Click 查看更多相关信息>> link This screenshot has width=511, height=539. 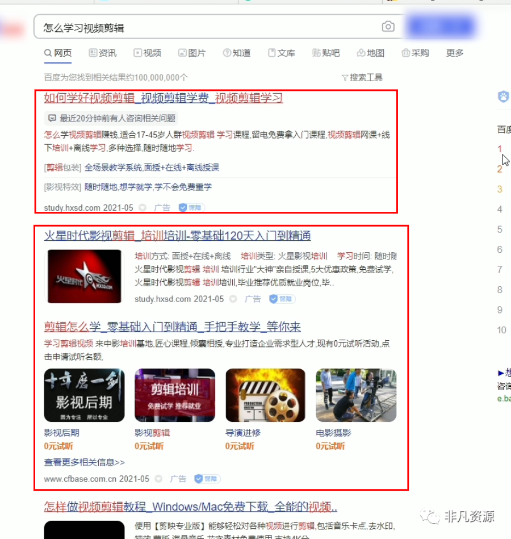85,462
